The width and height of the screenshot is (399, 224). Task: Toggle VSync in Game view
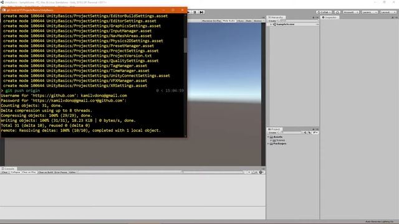[240, 21]
